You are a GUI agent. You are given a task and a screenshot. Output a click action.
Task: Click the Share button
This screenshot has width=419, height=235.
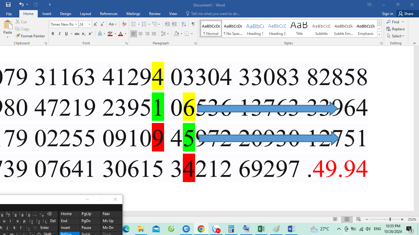click(406, 14)
